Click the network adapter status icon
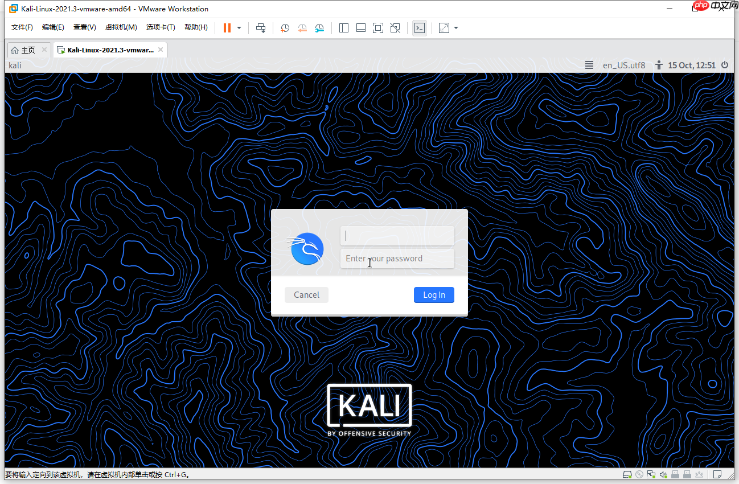 651,474
